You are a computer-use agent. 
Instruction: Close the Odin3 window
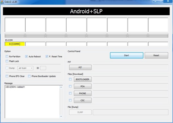tap(168, 1)
